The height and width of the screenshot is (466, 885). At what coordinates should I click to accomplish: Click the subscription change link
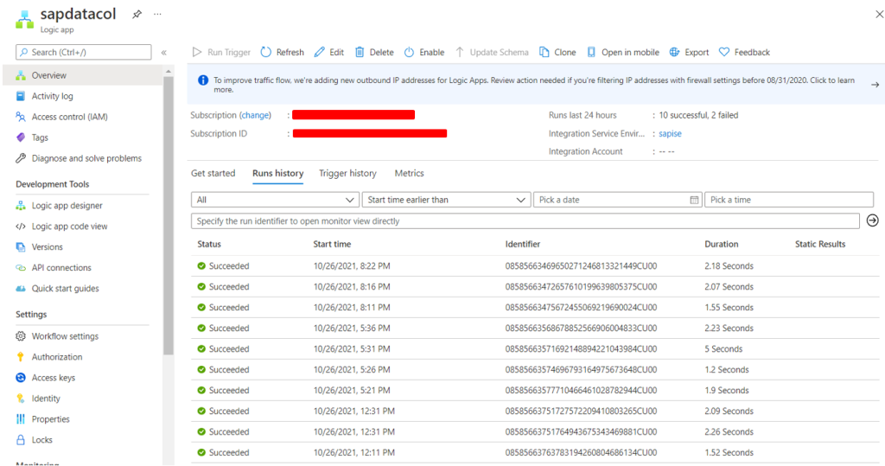[x=255, y=115]
